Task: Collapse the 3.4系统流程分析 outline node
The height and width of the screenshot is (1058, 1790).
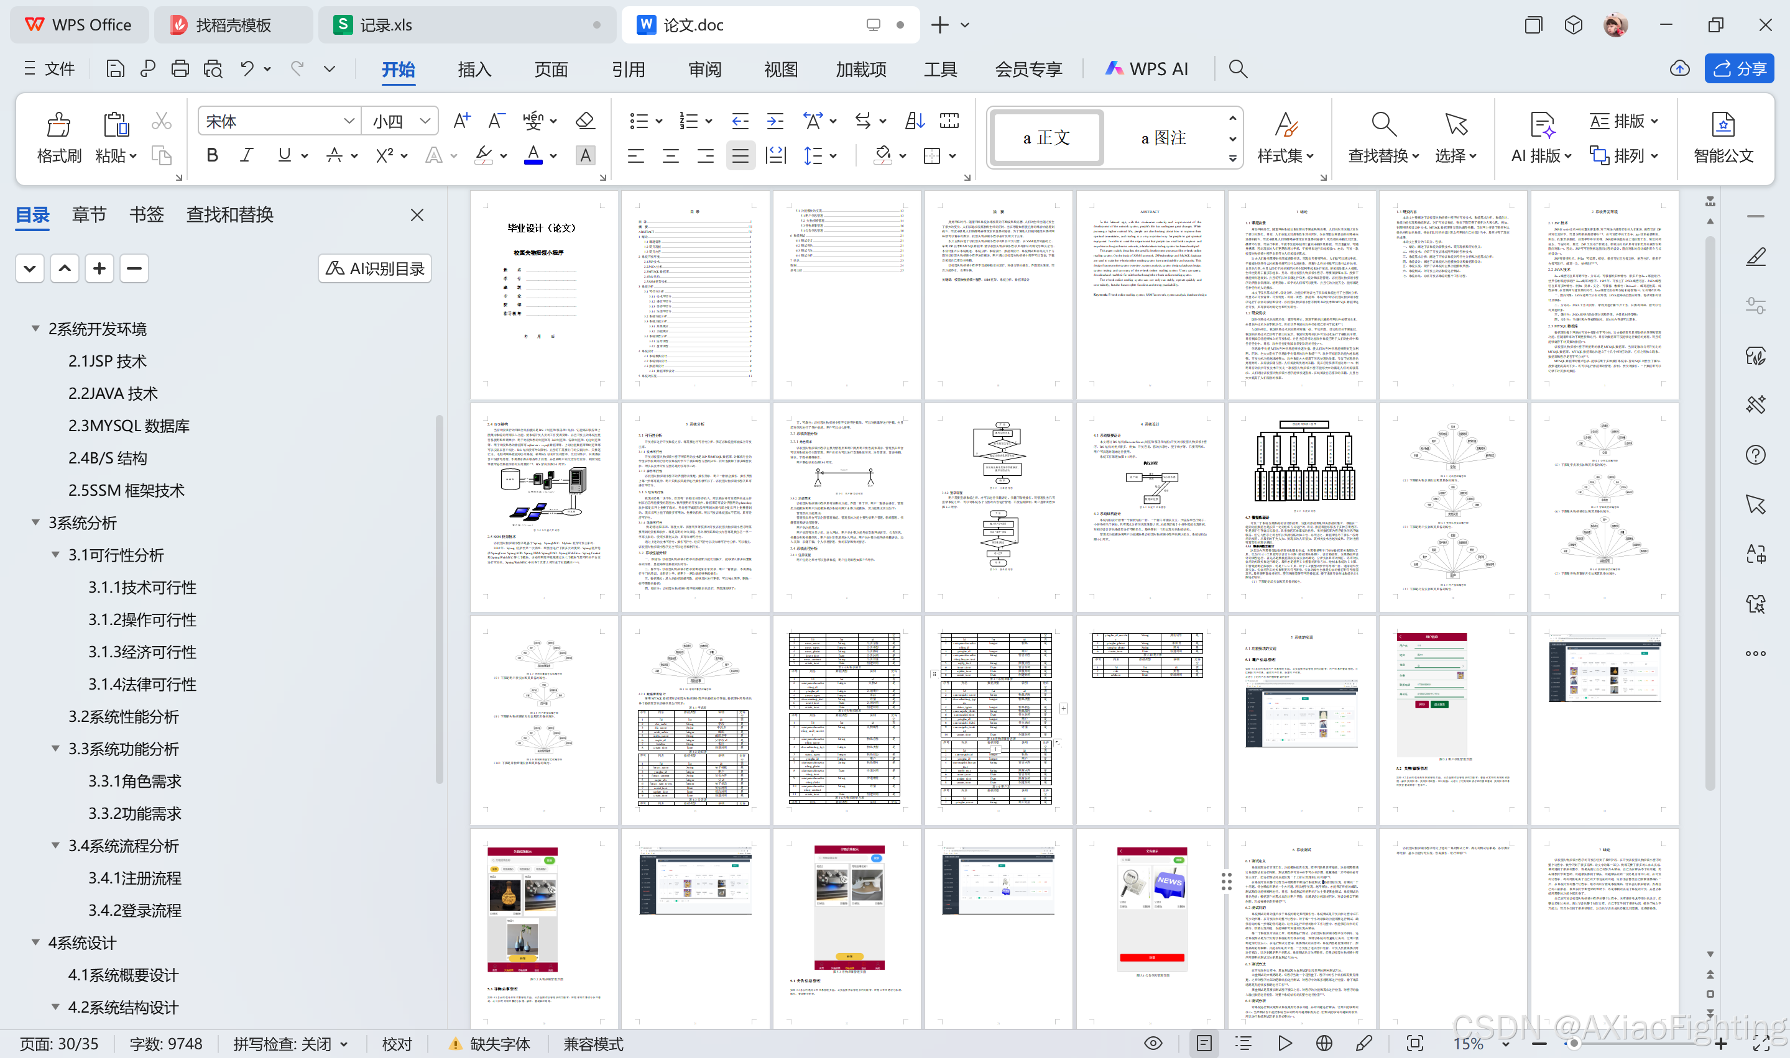Action: pyautogui.click(x=55, y=846)
